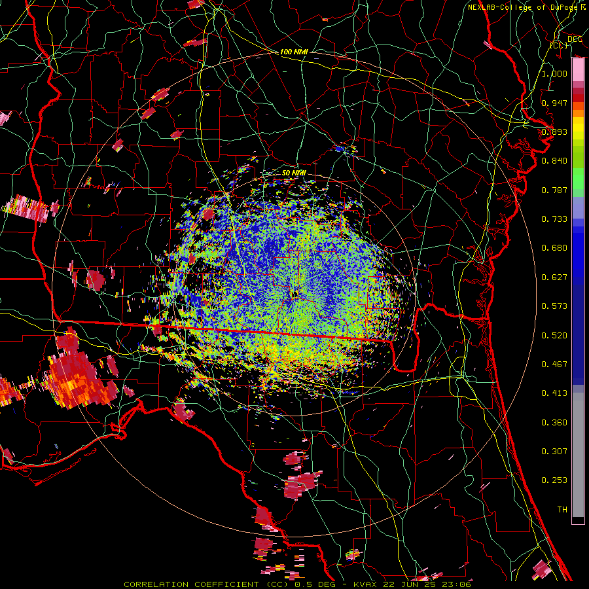Click the 0.413 legend value
589x589 pixels.
[x=554, y=393]
